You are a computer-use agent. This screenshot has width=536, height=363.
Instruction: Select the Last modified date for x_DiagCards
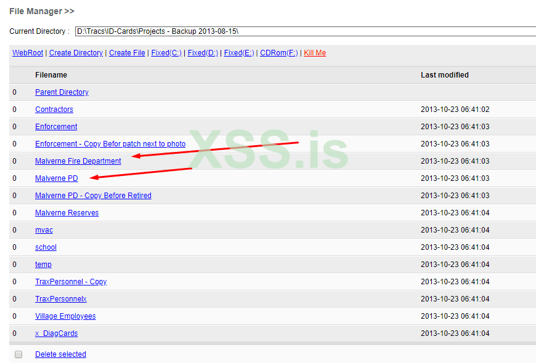[455, 333]
